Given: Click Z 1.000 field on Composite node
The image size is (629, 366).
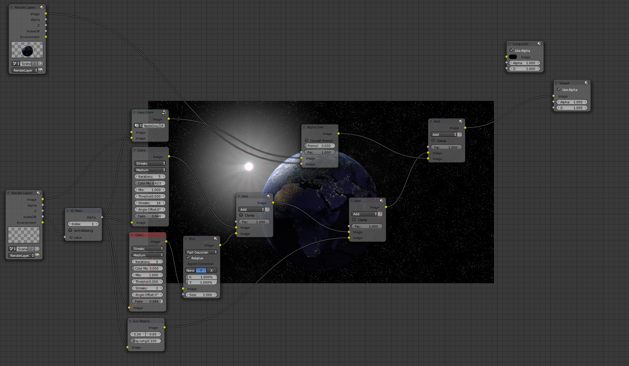Looking at the screenshot, I should [525, 69].
